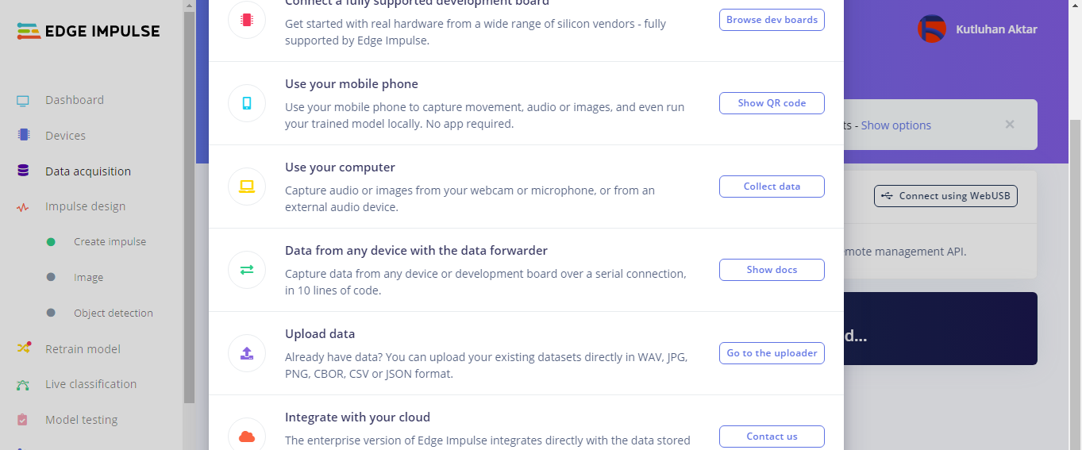This screenshot has height=450, width=1082.
Task: Click the laptop computer icon
Action: (247, 187)
